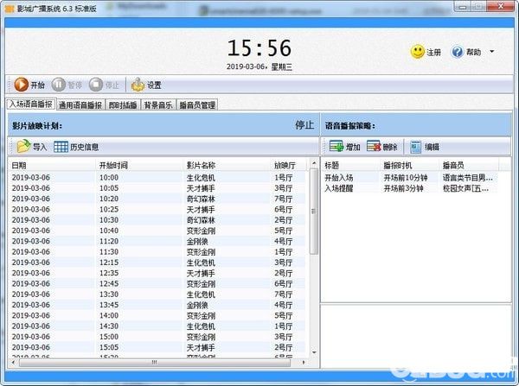Select the 10:30 奇幻森林 2号厅 row

(x=157, y=219)
